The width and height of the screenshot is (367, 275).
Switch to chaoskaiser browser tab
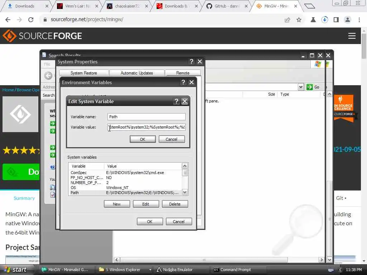(127, 6)
